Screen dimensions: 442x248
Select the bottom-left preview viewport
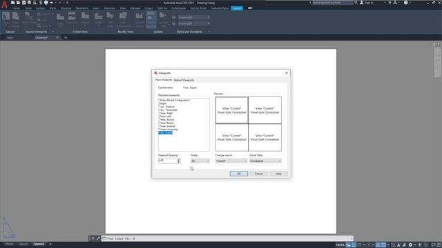pyautogui.click(x=232, y=138)
